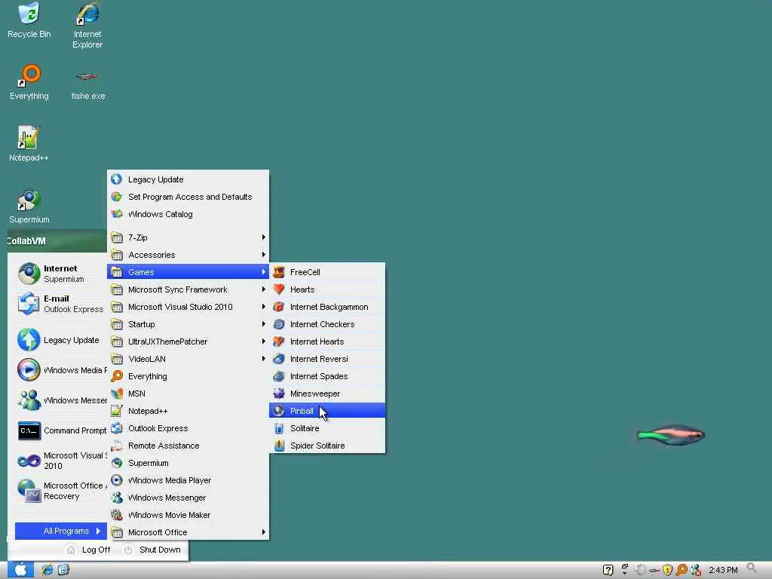Expand the Microsoft Office folder
The image size is (772, 579).
[x=188, y=532]
